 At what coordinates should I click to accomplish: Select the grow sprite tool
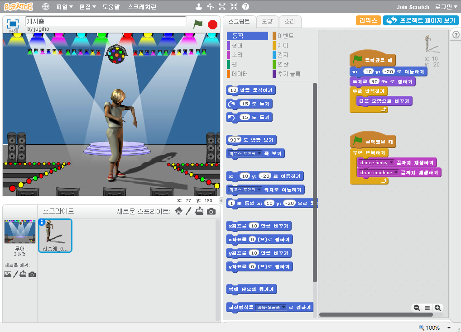pyautogui.click(x=222, y=7)
